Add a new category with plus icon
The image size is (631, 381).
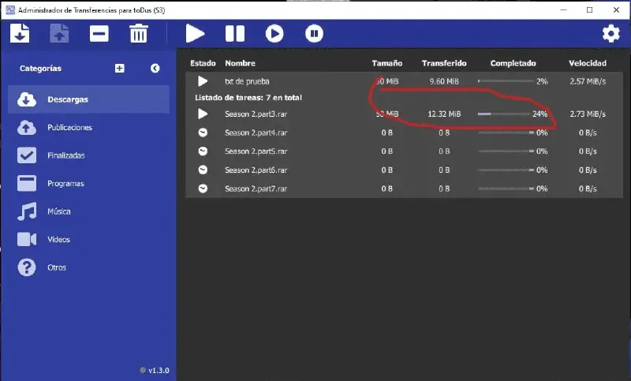[x=120, y=69]
